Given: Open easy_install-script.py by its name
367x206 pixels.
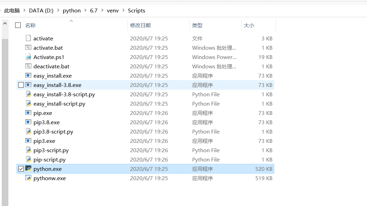Looking at the screenshot, I should click(59, 104).
